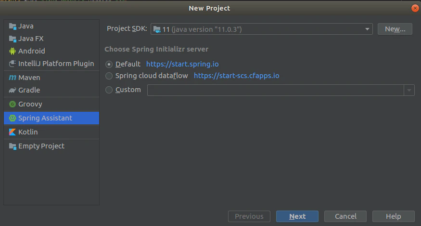Screen dimensions: 421x226
Task: Click the Gradle elephant icon
Action: click(13, 90)
